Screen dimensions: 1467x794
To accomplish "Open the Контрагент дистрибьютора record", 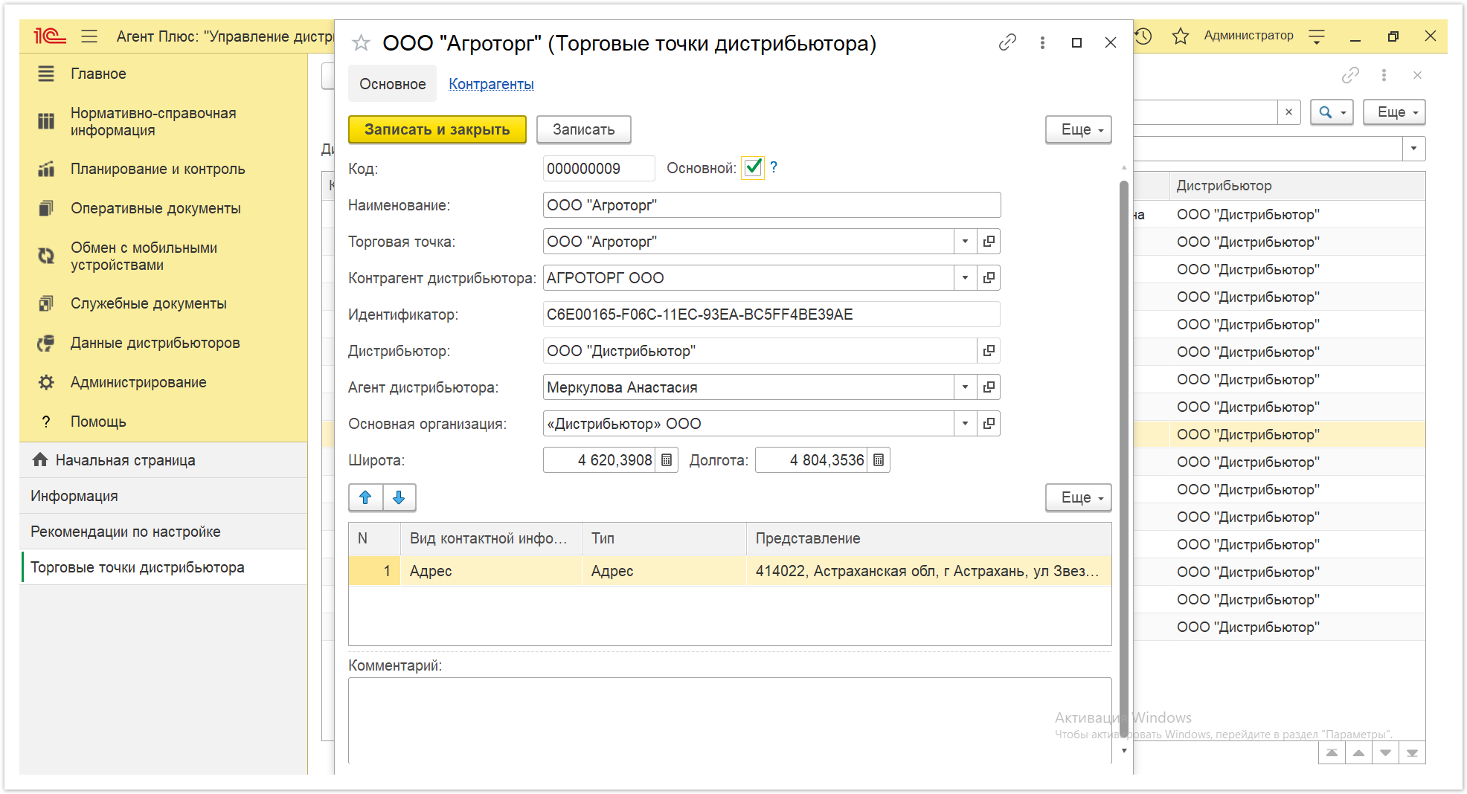I will [x=989, y=277].
